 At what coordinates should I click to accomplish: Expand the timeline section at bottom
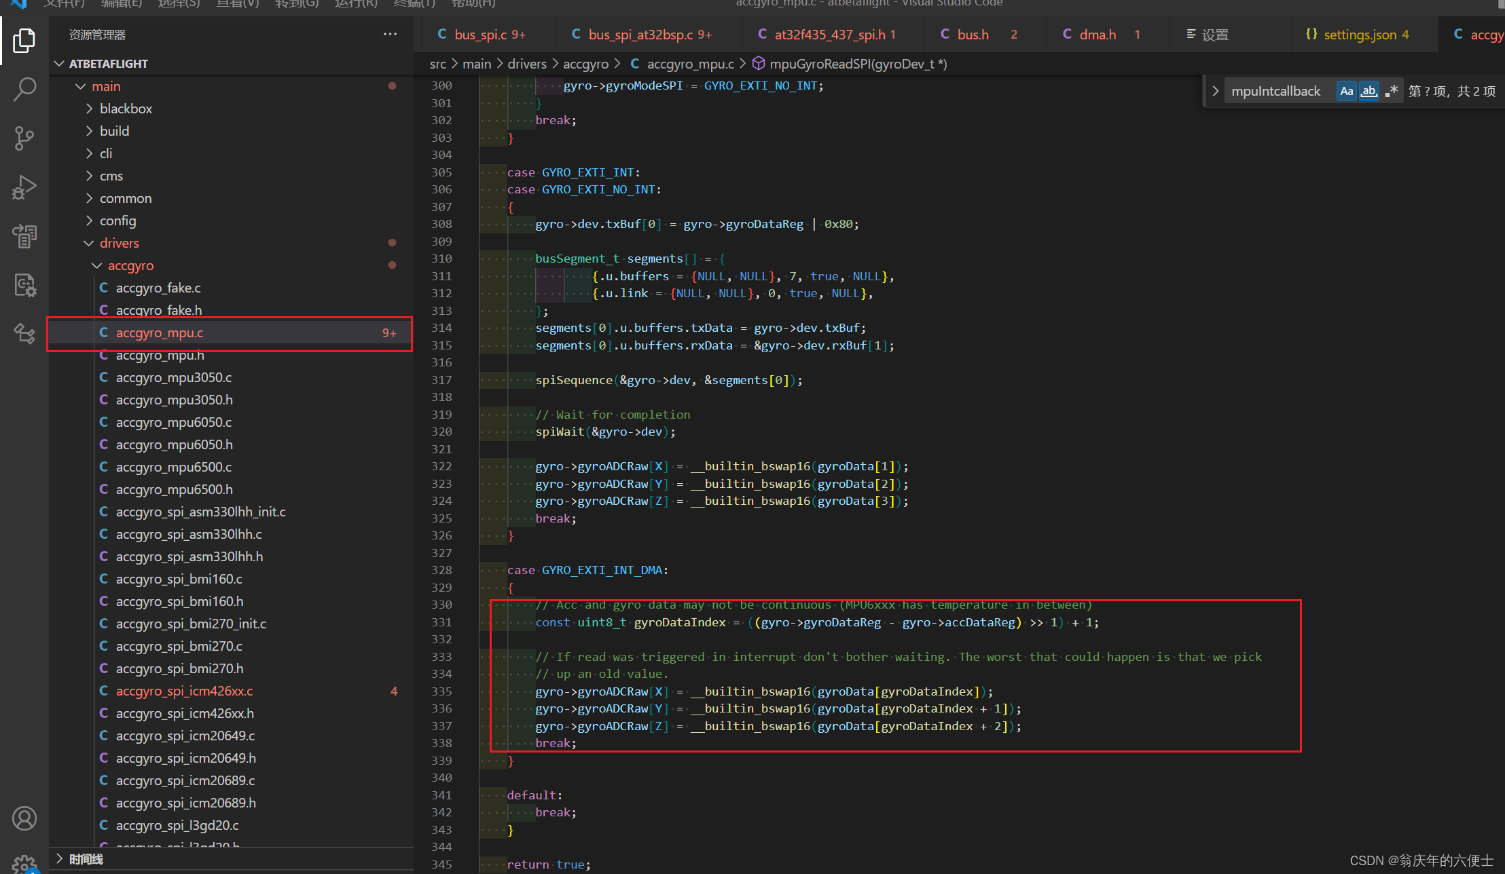point(86,859)
